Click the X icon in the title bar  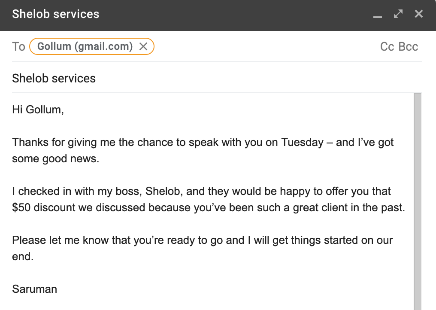(418, 13)
